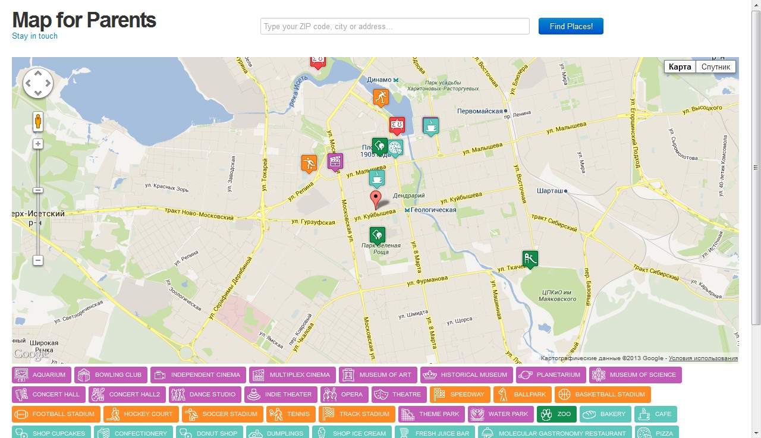Open the green playground slide marker near ул. Ткачей

530,260
